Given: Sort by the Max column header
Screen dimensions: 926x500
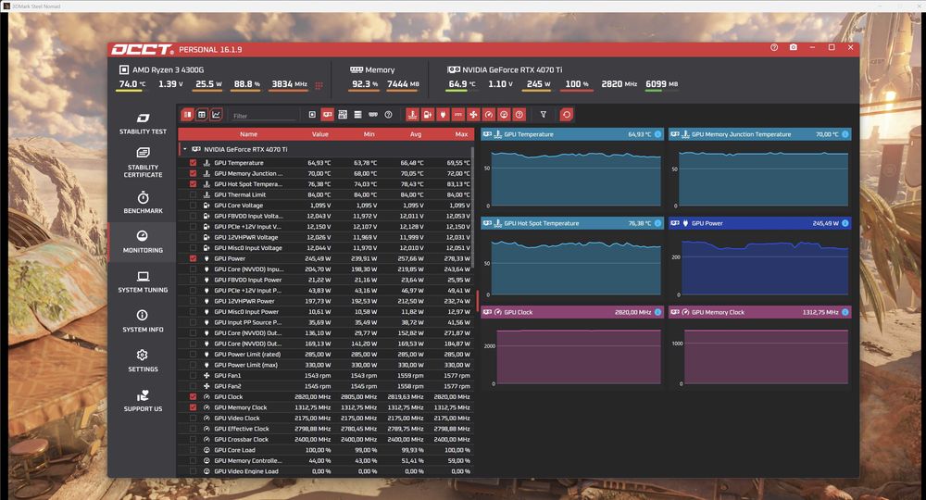Looking at the screenshot, I should pyautogui.click(x=462, y=134).
